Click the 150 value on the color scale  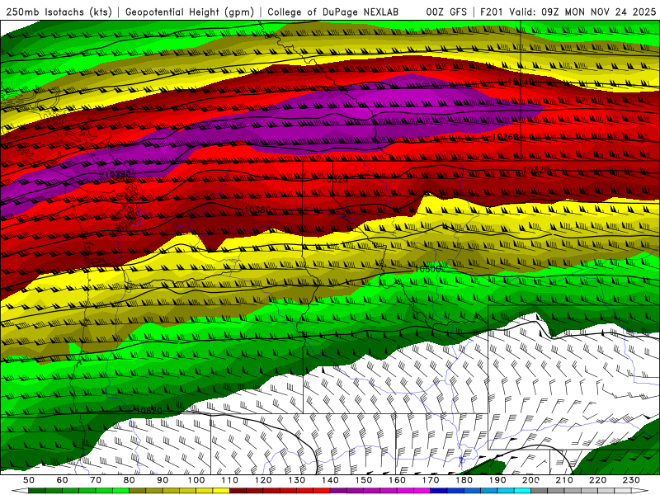pos(364,480)
